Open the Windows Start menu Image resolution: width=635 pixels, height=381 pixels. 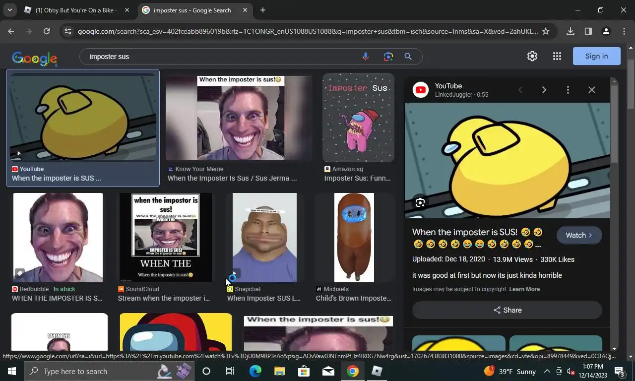tap(11, 371)
